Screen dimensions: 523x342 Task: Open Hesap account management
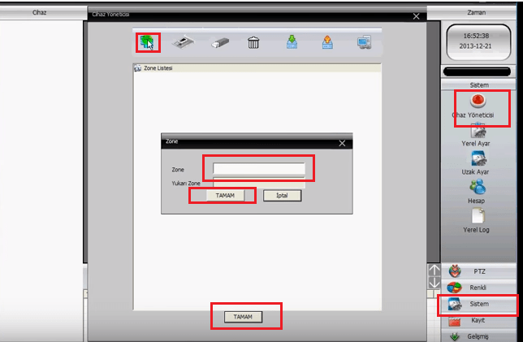tap(478, 189)
